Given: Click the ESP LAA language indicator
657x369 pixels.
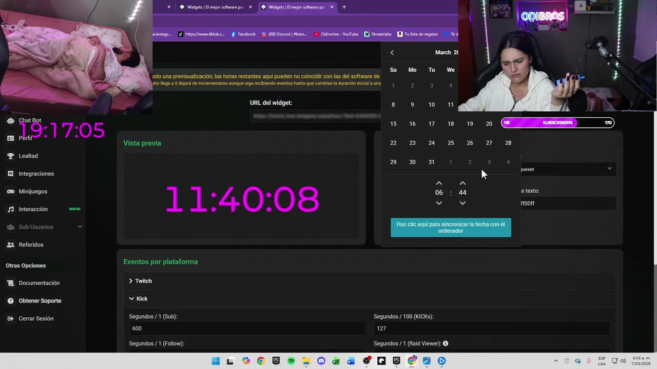Looking at the screenshot, I should 602,361.
